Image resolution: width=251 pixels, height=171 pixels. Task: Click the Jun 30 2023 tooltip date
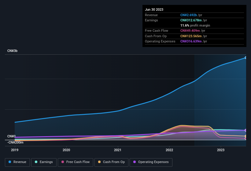(x=154, y=9)
